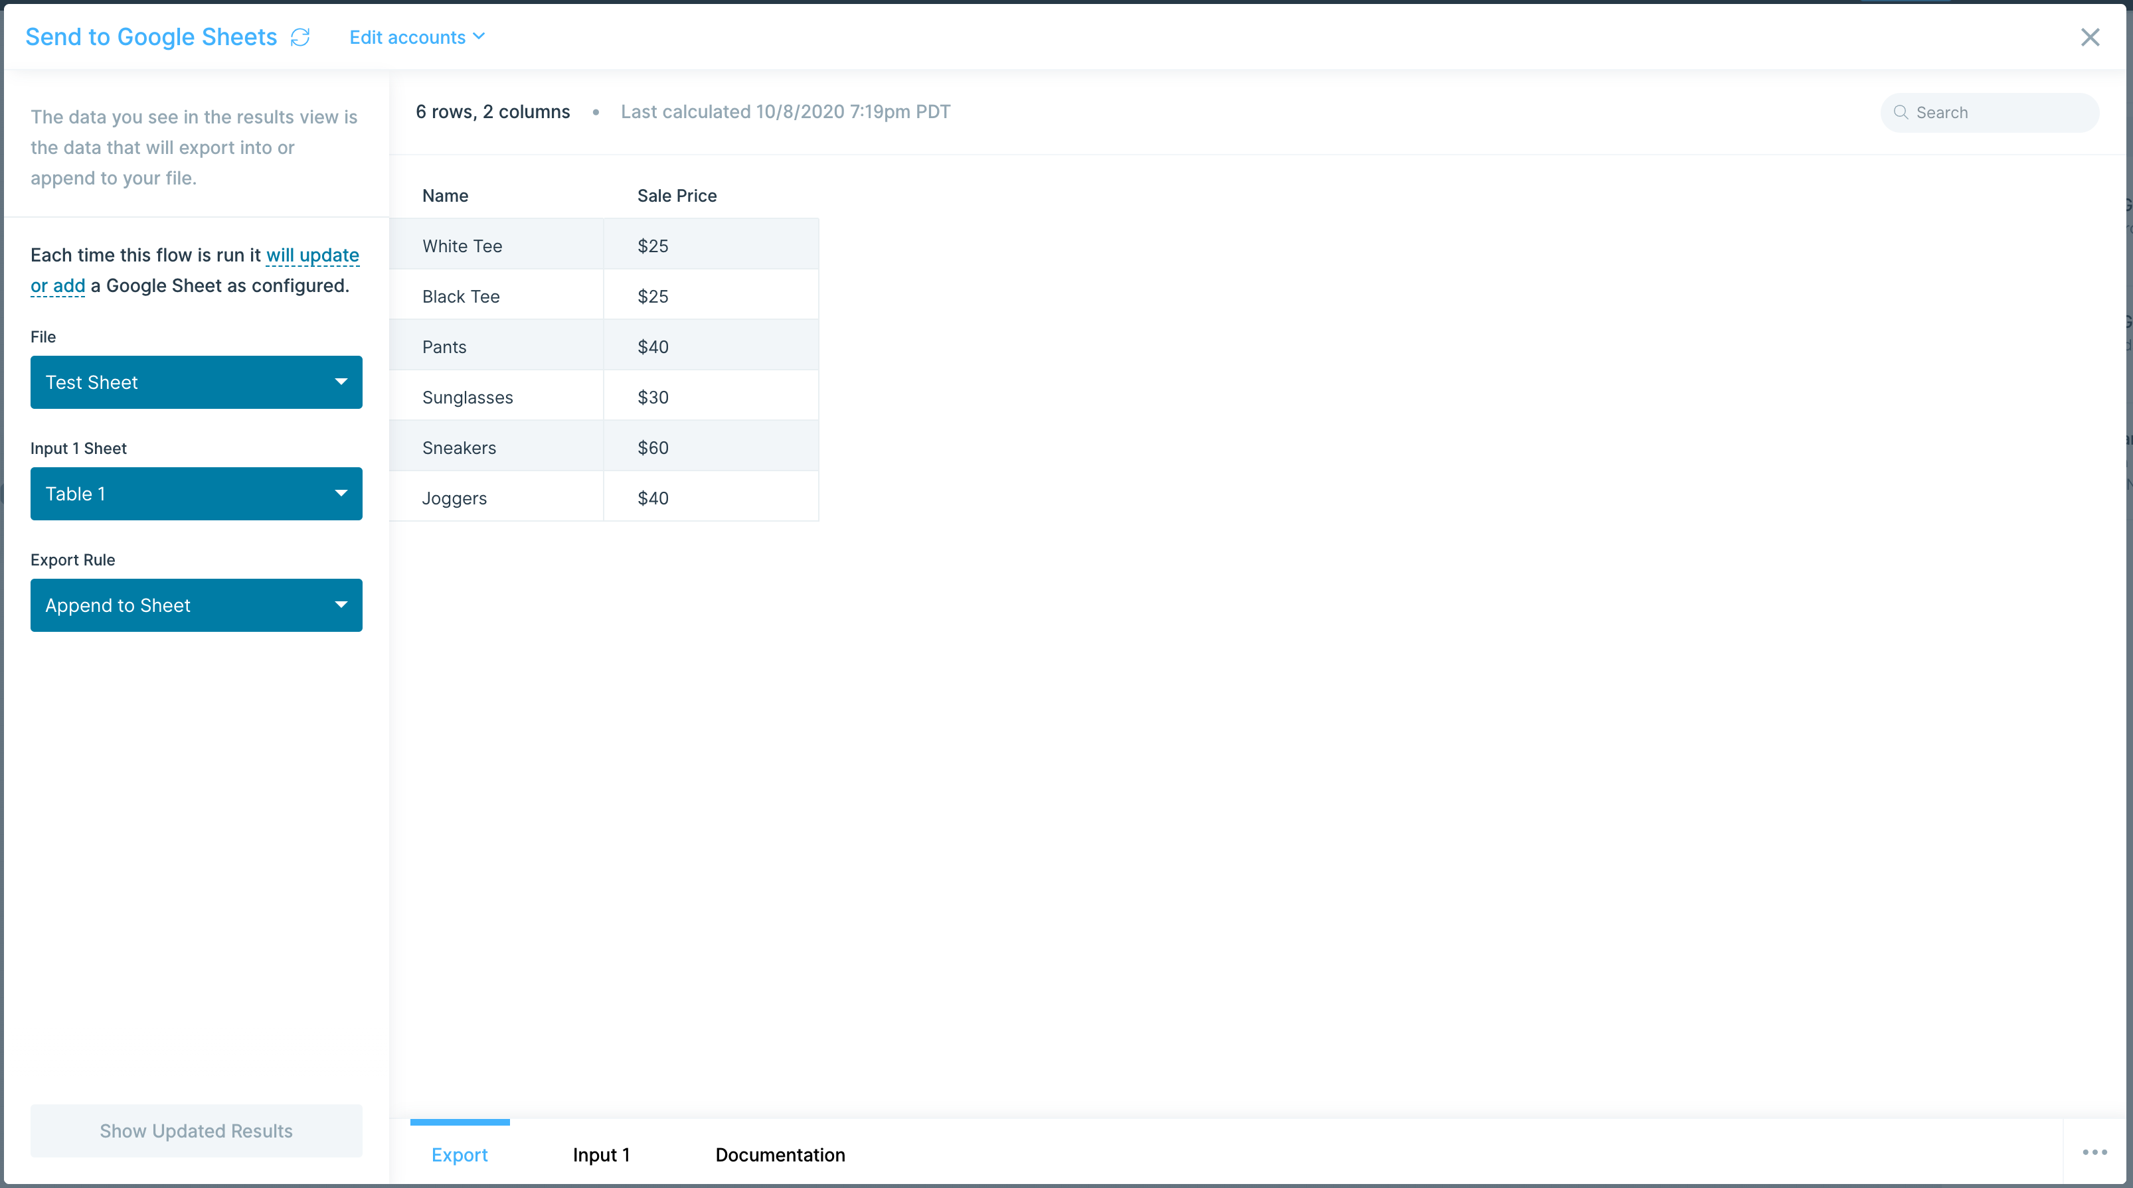The height and width of the screenshot is (1188, 2133).
Task: Close the Send to Google Sheets dialog
Action: (2090, 37)
